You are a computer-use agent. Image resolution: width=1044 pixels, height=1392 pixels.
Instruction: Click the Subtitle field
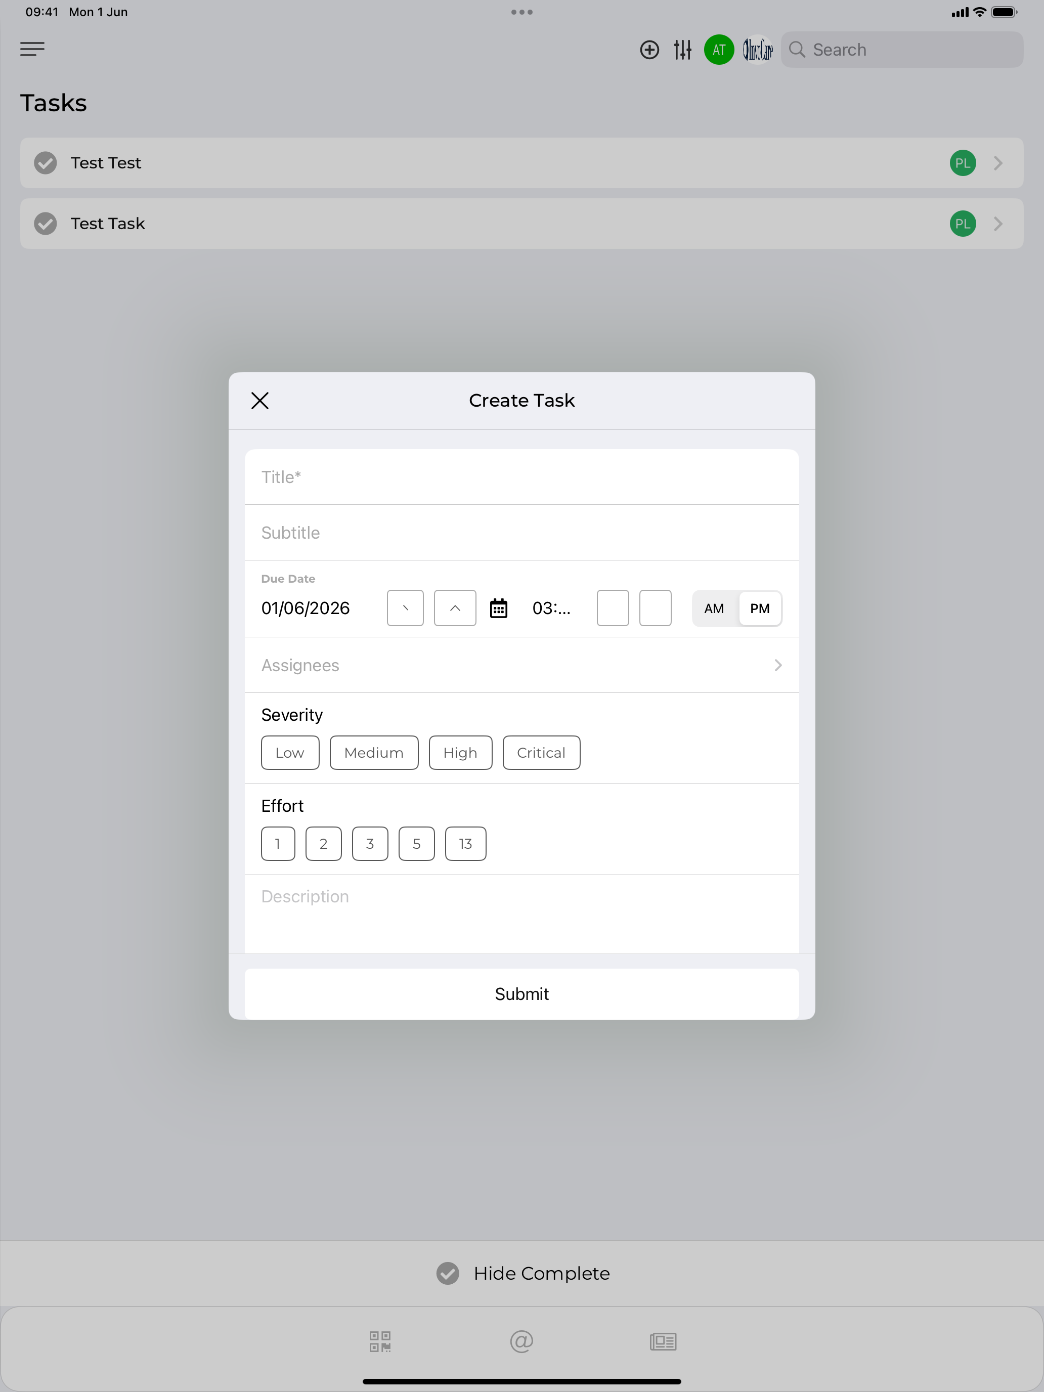[521, 533]
